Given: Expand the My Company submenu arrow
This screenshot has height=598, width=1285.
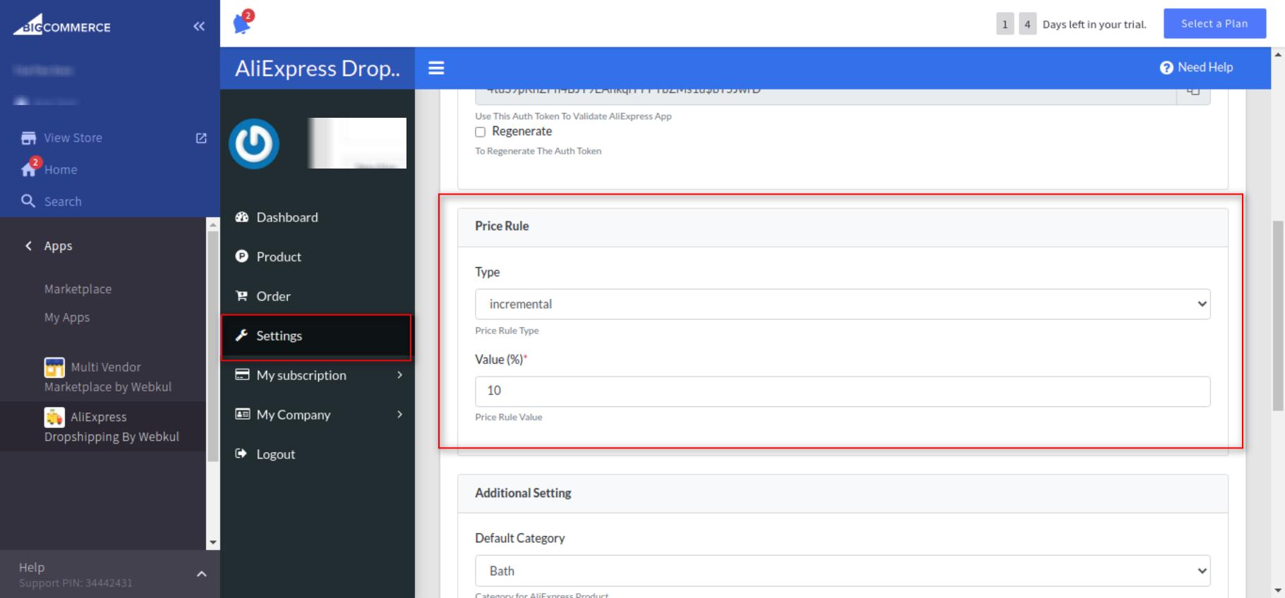Looking at the screenshot, I should pos(399,415).
